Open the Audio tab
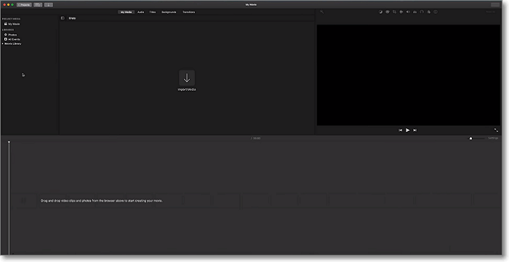The width and height of the screenshot is (509, 262). [x=140, y=12]
